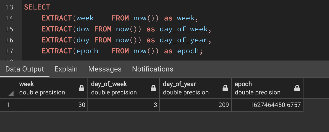This screenshot has height=132, width=329.
Task: Show the Notifications tab
Action: tap(153, 69)
